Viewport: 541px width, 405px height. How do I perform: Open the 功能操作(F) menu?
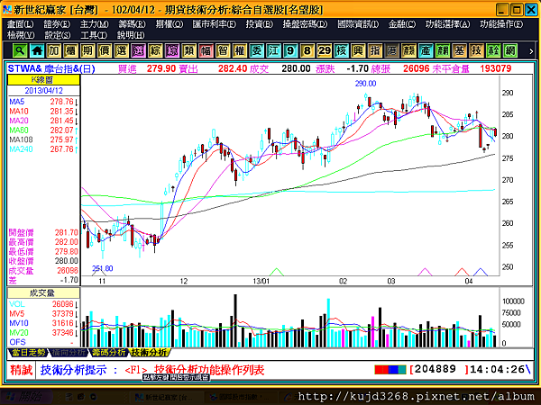[501, 24]
